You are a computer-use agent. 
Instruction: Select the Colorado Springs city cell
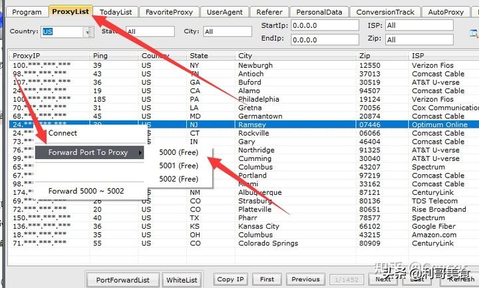[268, 243]
